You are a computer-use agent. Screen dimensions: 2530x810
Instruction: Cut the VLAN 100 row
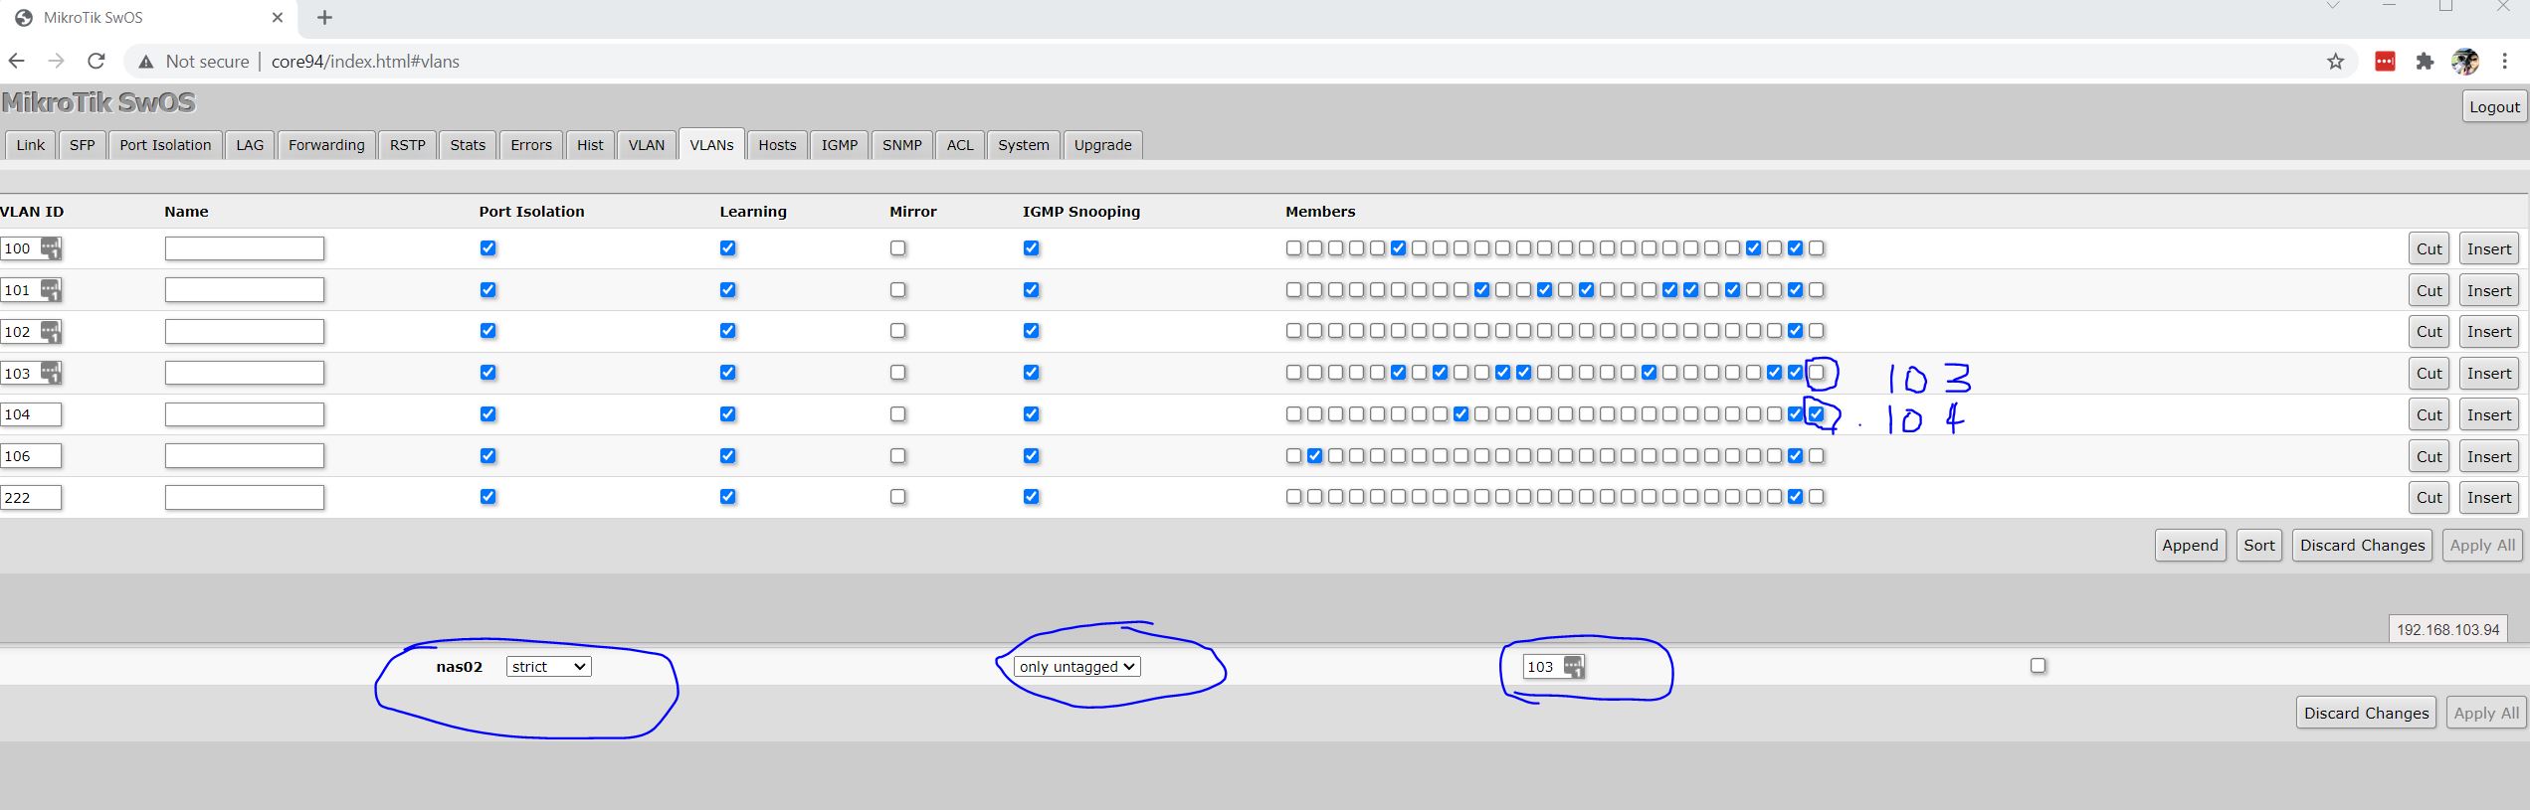point(2430,249)
